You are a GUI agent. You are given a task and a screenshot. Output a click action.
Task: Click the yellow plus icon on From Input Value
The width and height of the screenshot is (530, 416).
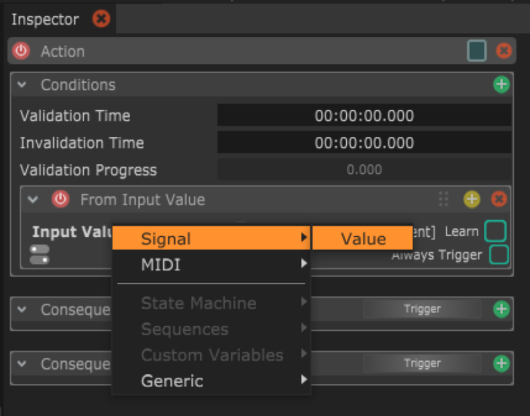(x=472, y=199)
